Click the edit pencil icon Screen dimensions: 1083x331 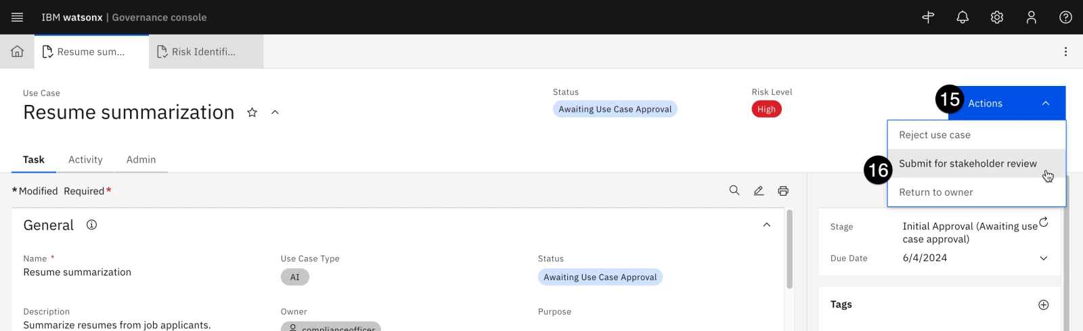(759, 191)
